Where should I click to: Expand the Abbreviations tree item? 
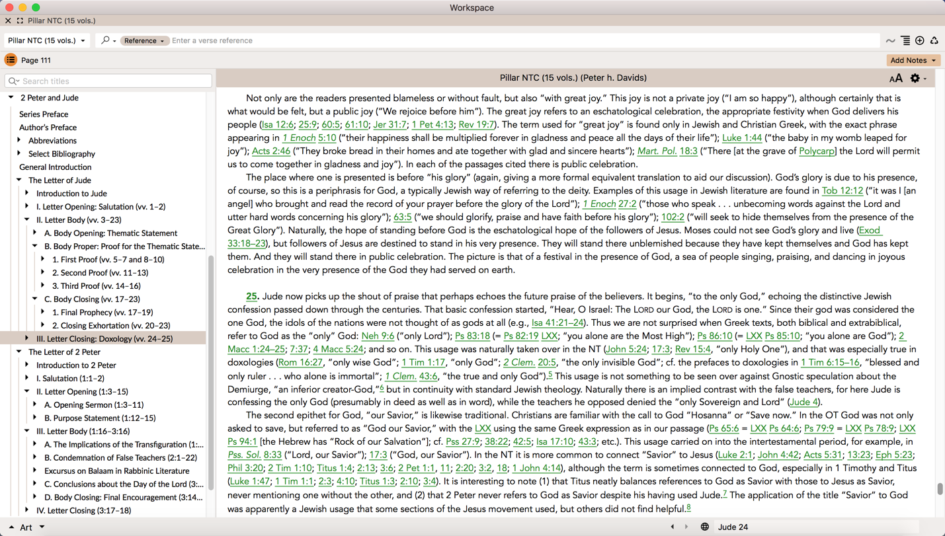[x=19, y=140]
